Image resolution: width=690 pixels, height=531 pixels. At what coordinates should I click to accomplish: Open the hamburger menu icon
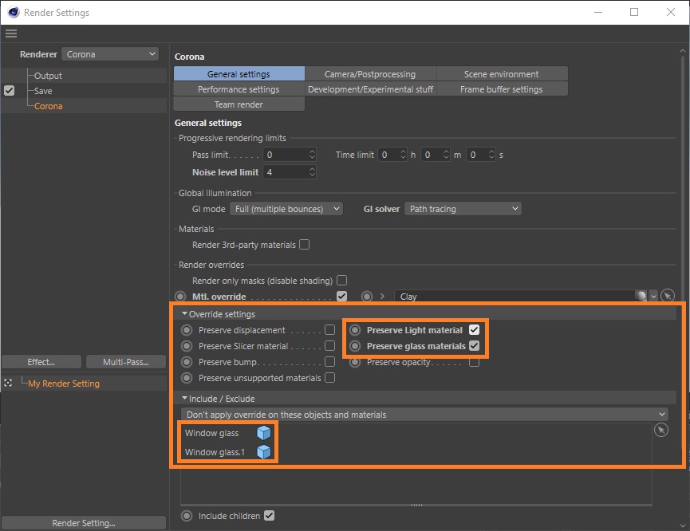point(10,33)
